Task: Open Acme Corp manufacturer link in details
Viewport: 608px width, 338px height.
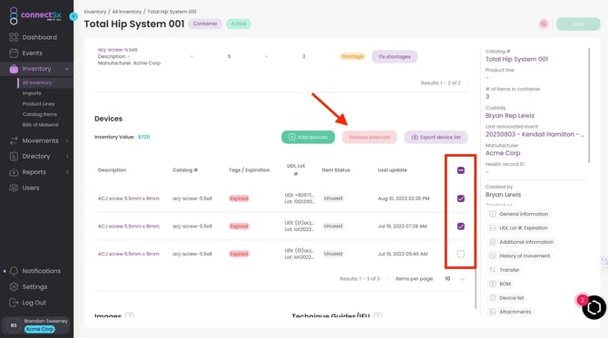Action: click(x=503, y=153)
